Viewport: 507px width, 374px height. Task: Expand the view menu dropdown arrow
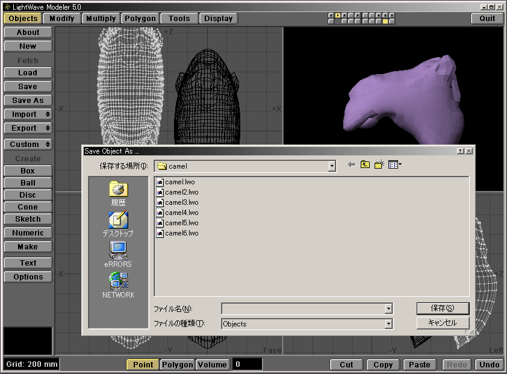[400, 164]
